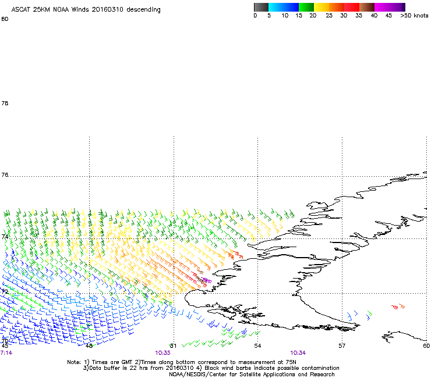Select the cyan-to-blue 5-15 knots legend segment
The height and width of the screenshot is (378, 431).
(x=284, y=7)
